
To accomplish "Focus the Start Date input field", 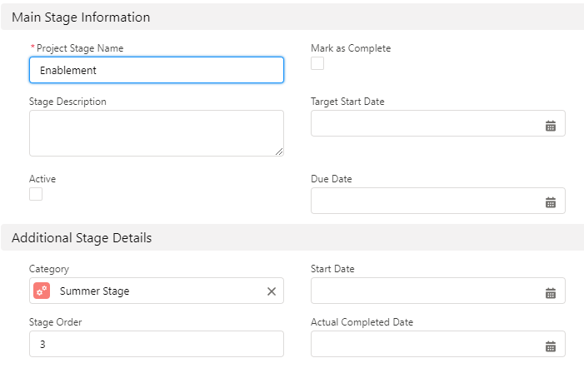I will 425,291.
